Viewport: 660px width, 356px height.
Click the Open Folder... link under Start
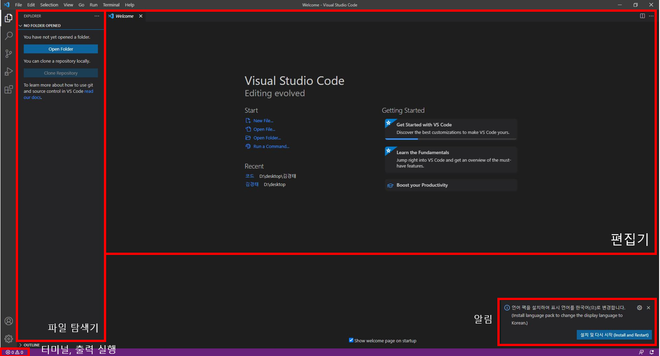coord(267,138)
